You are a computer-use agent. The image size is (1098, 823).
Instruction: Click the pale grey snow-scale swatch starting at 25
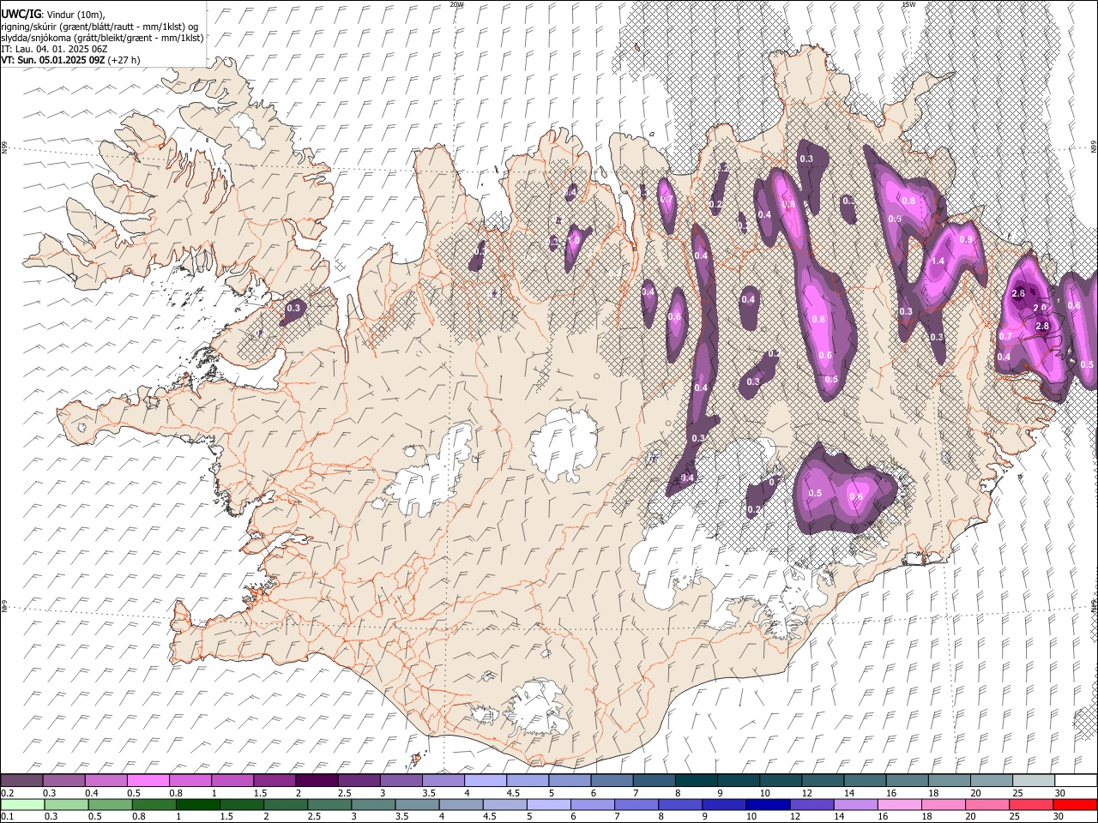(x=1033, y=780)
